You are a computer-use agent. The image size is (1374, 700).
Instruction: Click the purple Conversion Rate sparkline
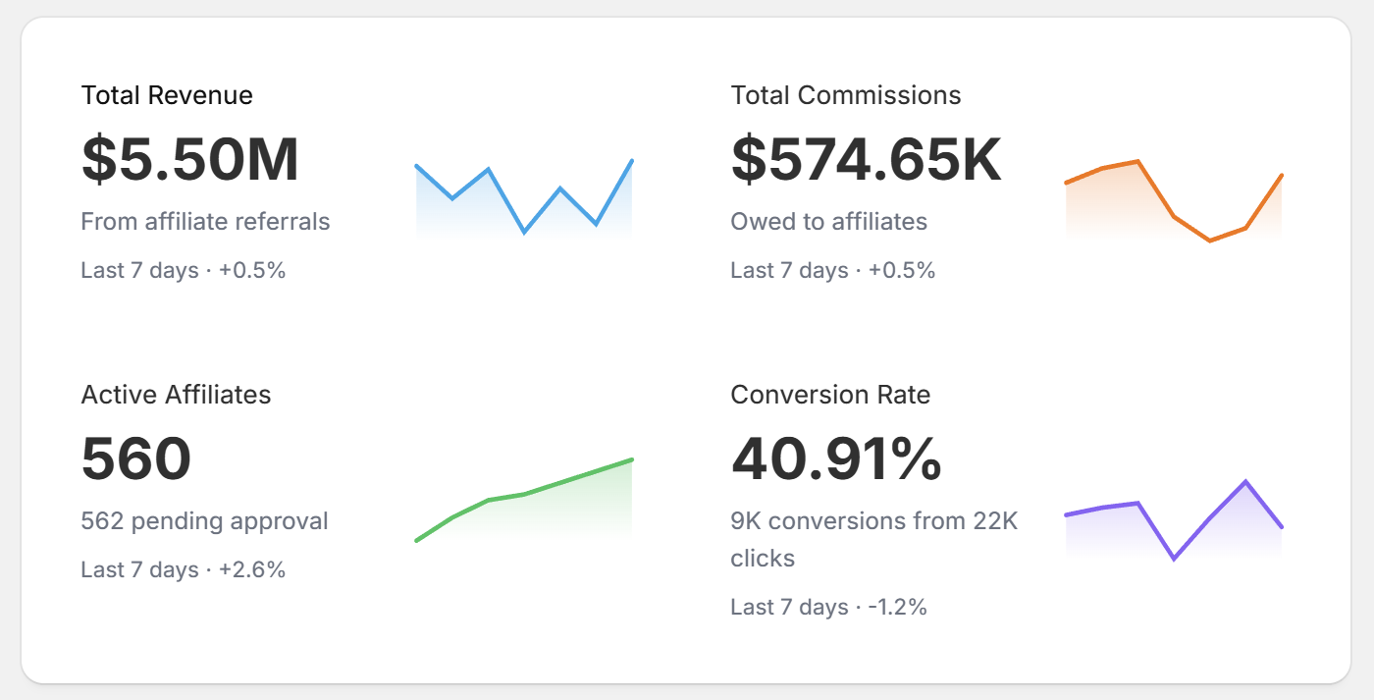click(x=1173, y=520)
